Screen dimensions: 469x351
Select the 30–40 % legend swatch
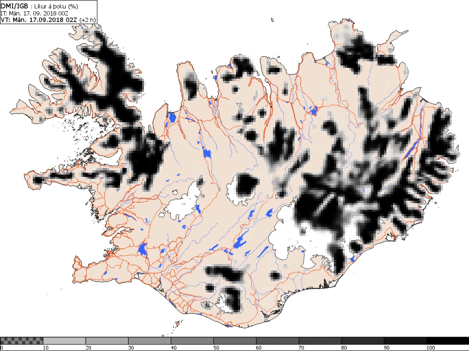coord(150,341)
